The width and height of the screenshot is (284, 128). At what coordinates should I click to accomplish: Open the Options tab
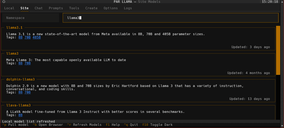(x=111, y=8)
